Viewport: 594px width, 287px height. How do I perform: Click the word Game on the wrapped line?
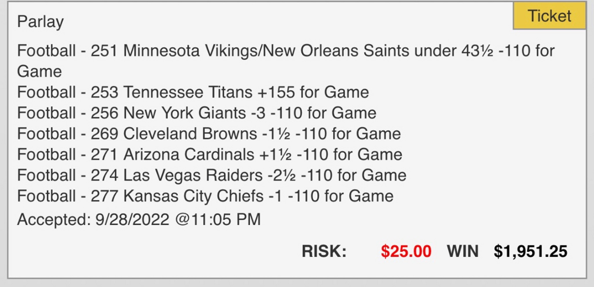point(39,71)
